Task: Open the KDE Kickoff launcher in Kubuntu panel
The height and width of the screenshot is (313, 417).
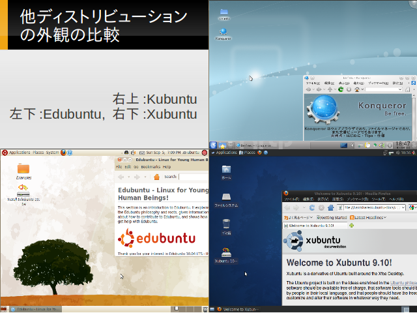Action: [213, 145]
